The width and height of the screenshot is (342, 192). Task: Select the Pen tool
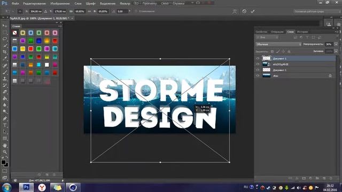pyautogui.click(x=5, y=118)
